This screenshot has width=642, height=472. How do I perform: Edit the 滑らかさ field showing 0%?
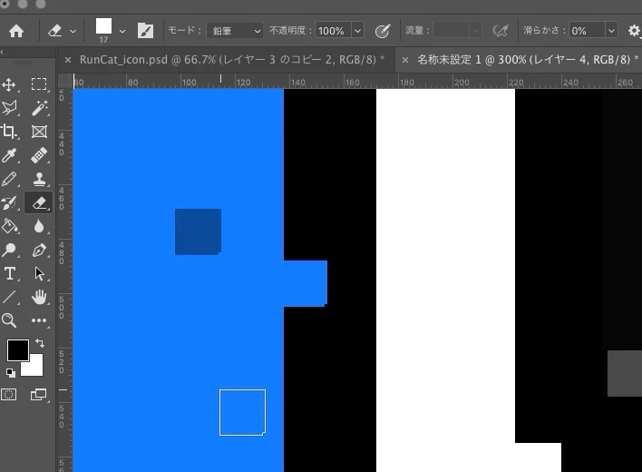pyautogui.click(x=587, y=31)
